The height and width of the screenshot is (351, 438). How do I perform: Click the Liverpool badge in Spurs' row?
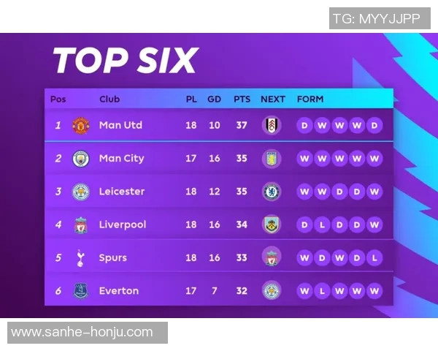point(272,257)
